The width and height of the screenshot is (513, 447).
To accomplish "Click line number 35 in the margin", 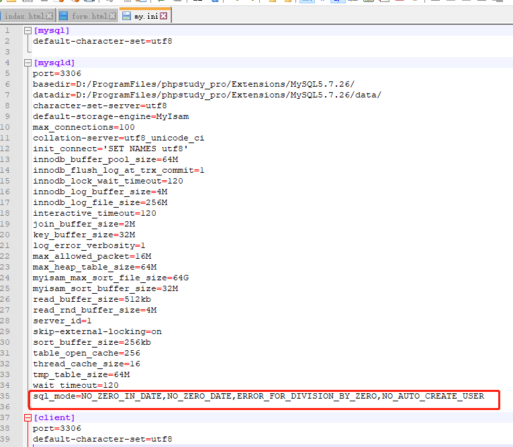I will pyautogui.click(x=5, y=396).
